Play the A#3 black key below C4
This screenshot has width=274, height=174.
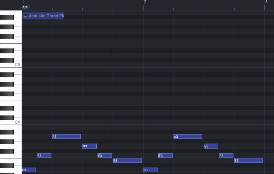[x=7, y=132]
